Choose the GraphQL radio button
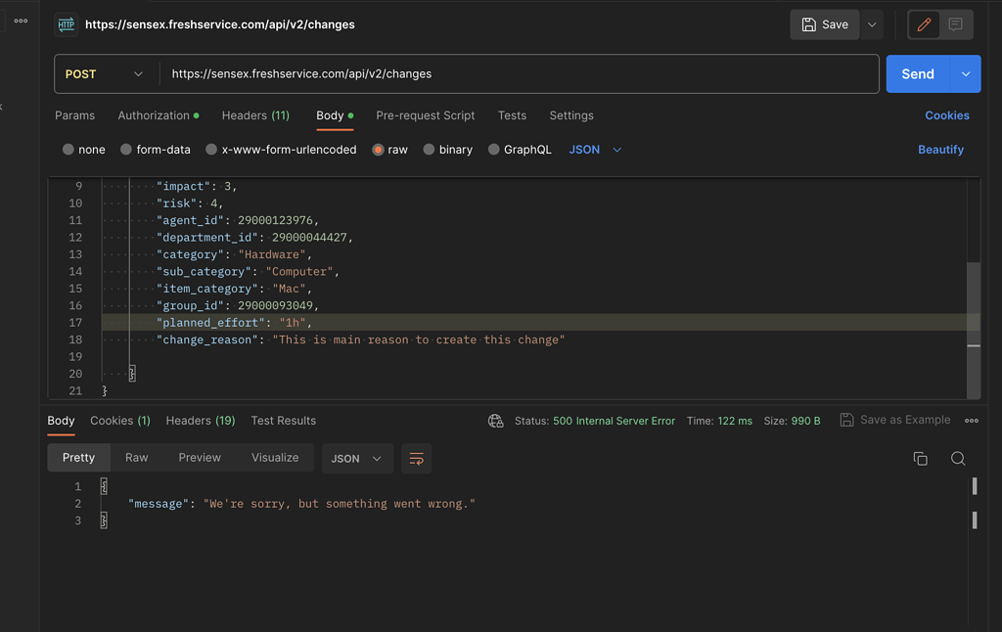This screenshot has width=1002, height=632. pos(494,150)
